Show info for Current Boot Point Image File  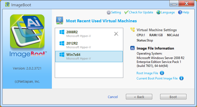(181, 78)
